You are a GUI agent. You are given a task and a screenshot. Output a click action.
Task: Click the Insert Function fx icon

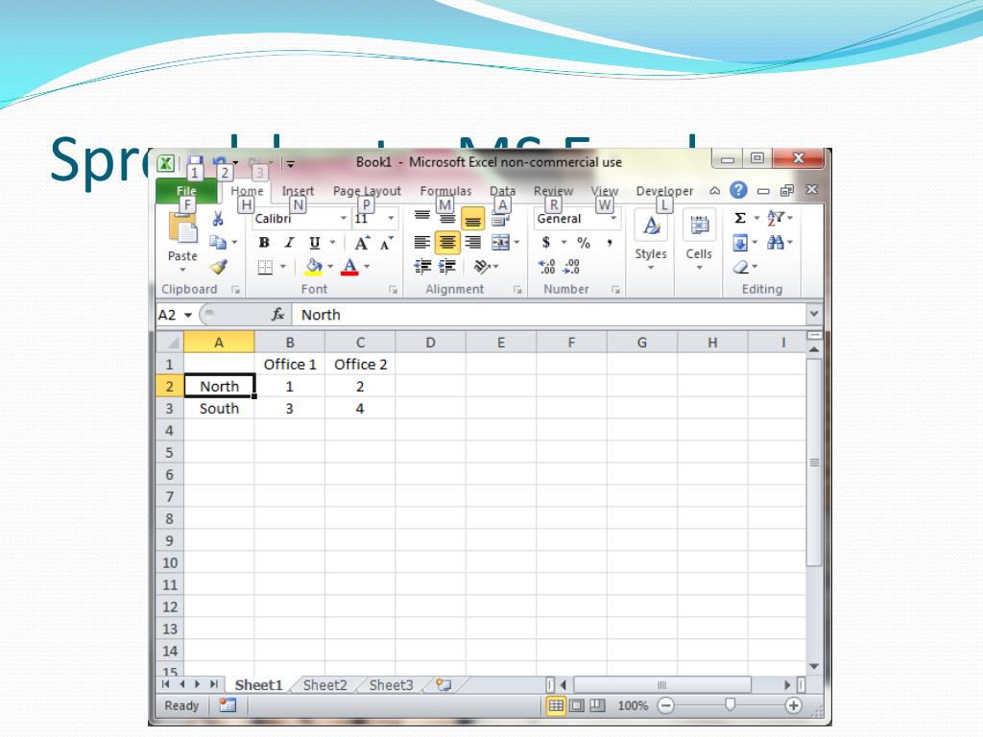(x=277, y=315)
